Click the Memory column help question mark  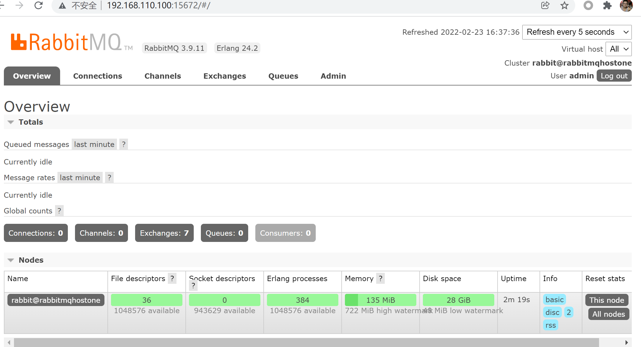click(x=380, y=278)
